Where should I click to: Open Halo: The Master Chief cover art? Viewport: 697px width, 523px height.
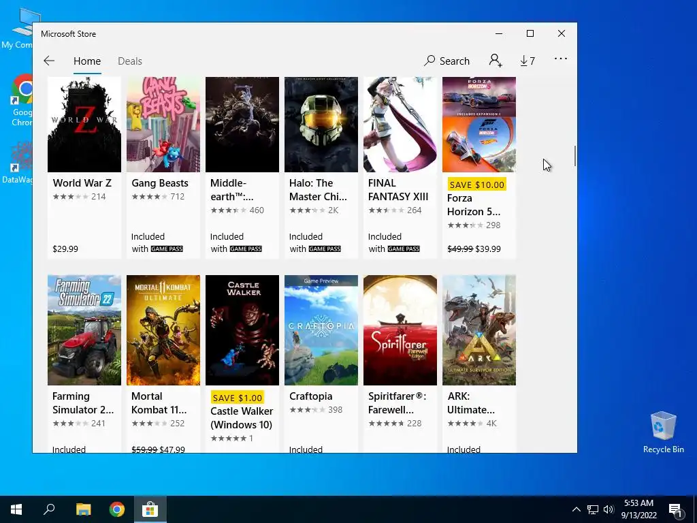321,125
